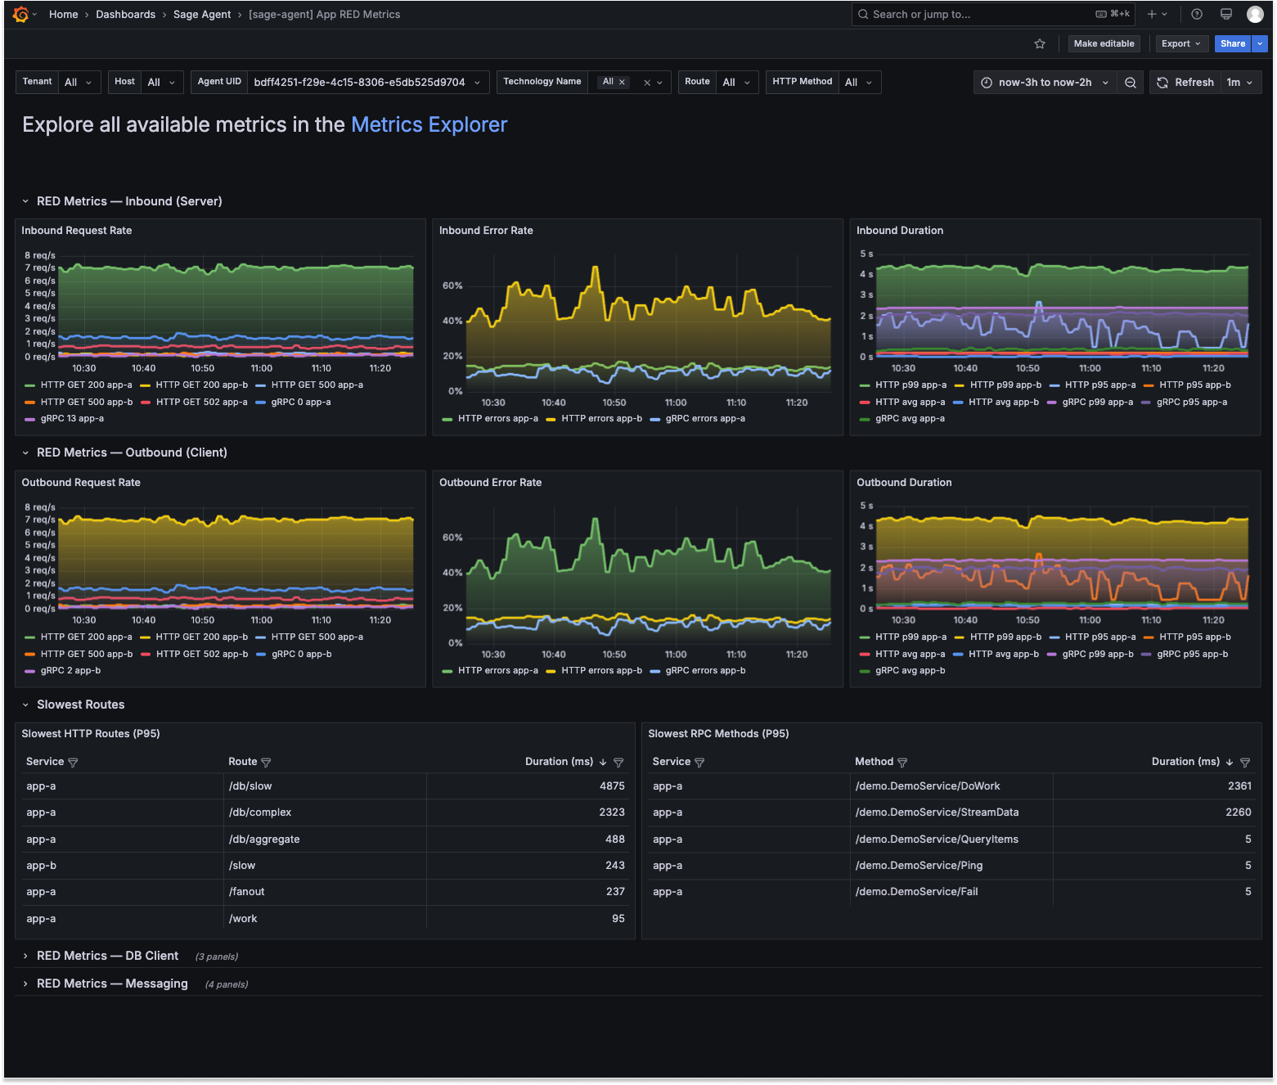
Task: Click the Make editable button
Action: tap(1104, 44)
